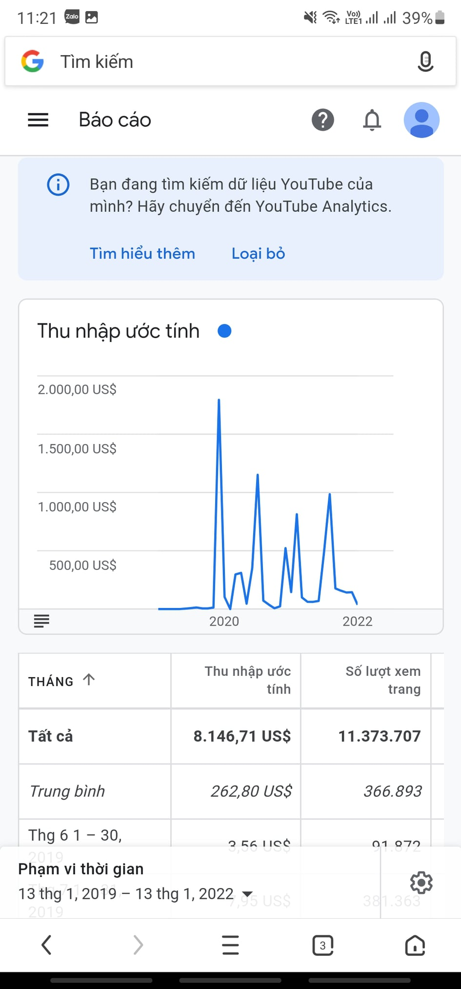Click the 11:21 status bar clock

point(37,18)
